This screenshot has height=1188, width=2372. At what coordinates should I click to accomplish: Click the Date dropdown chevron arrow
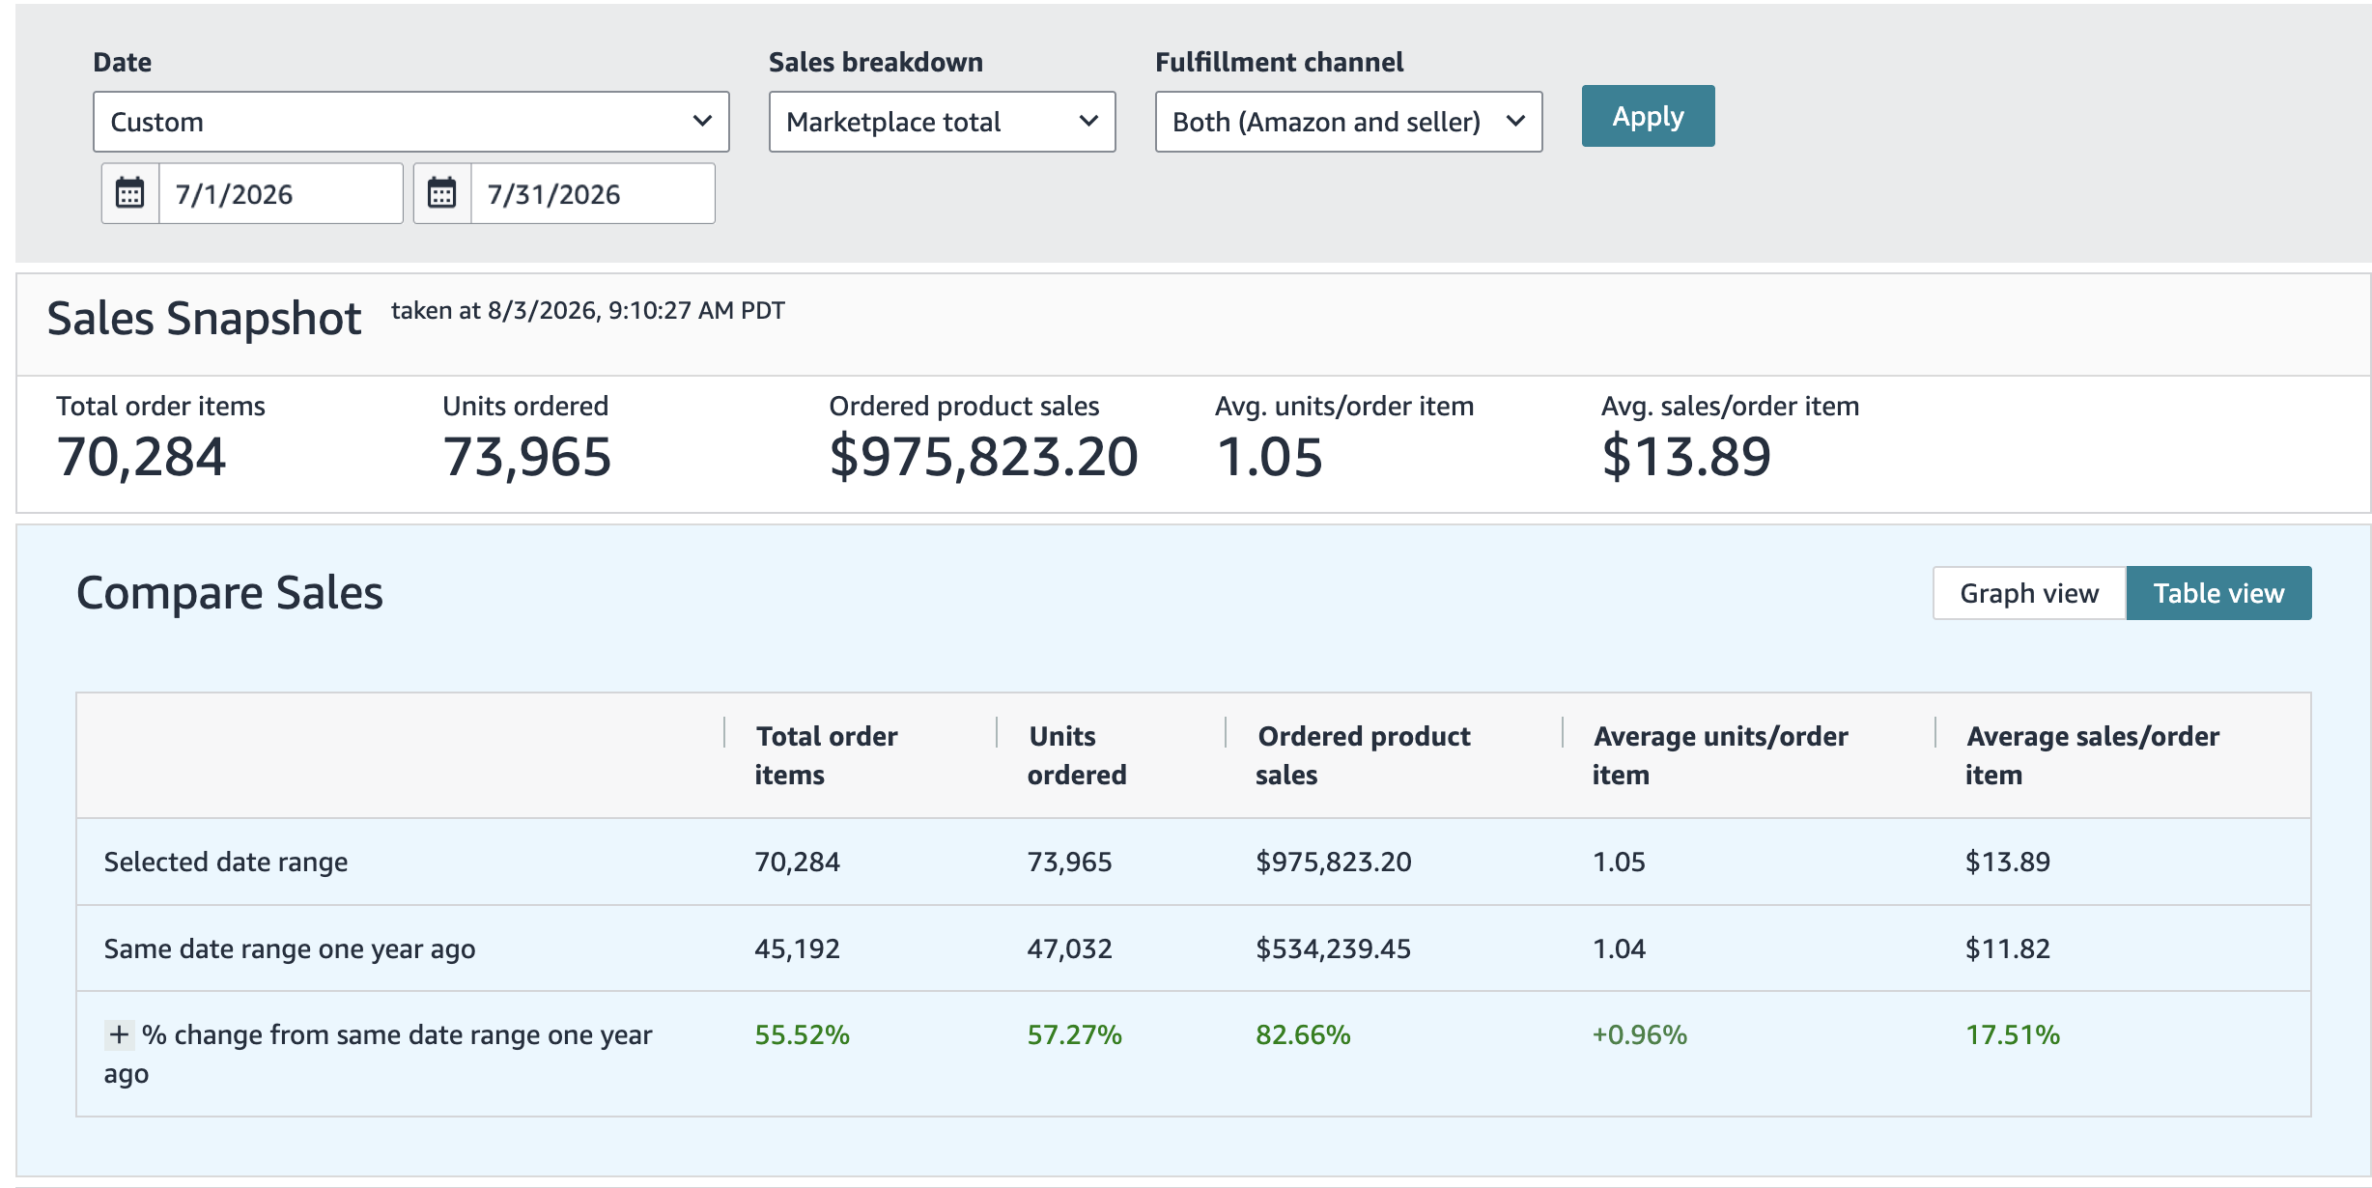pos(702,122)
